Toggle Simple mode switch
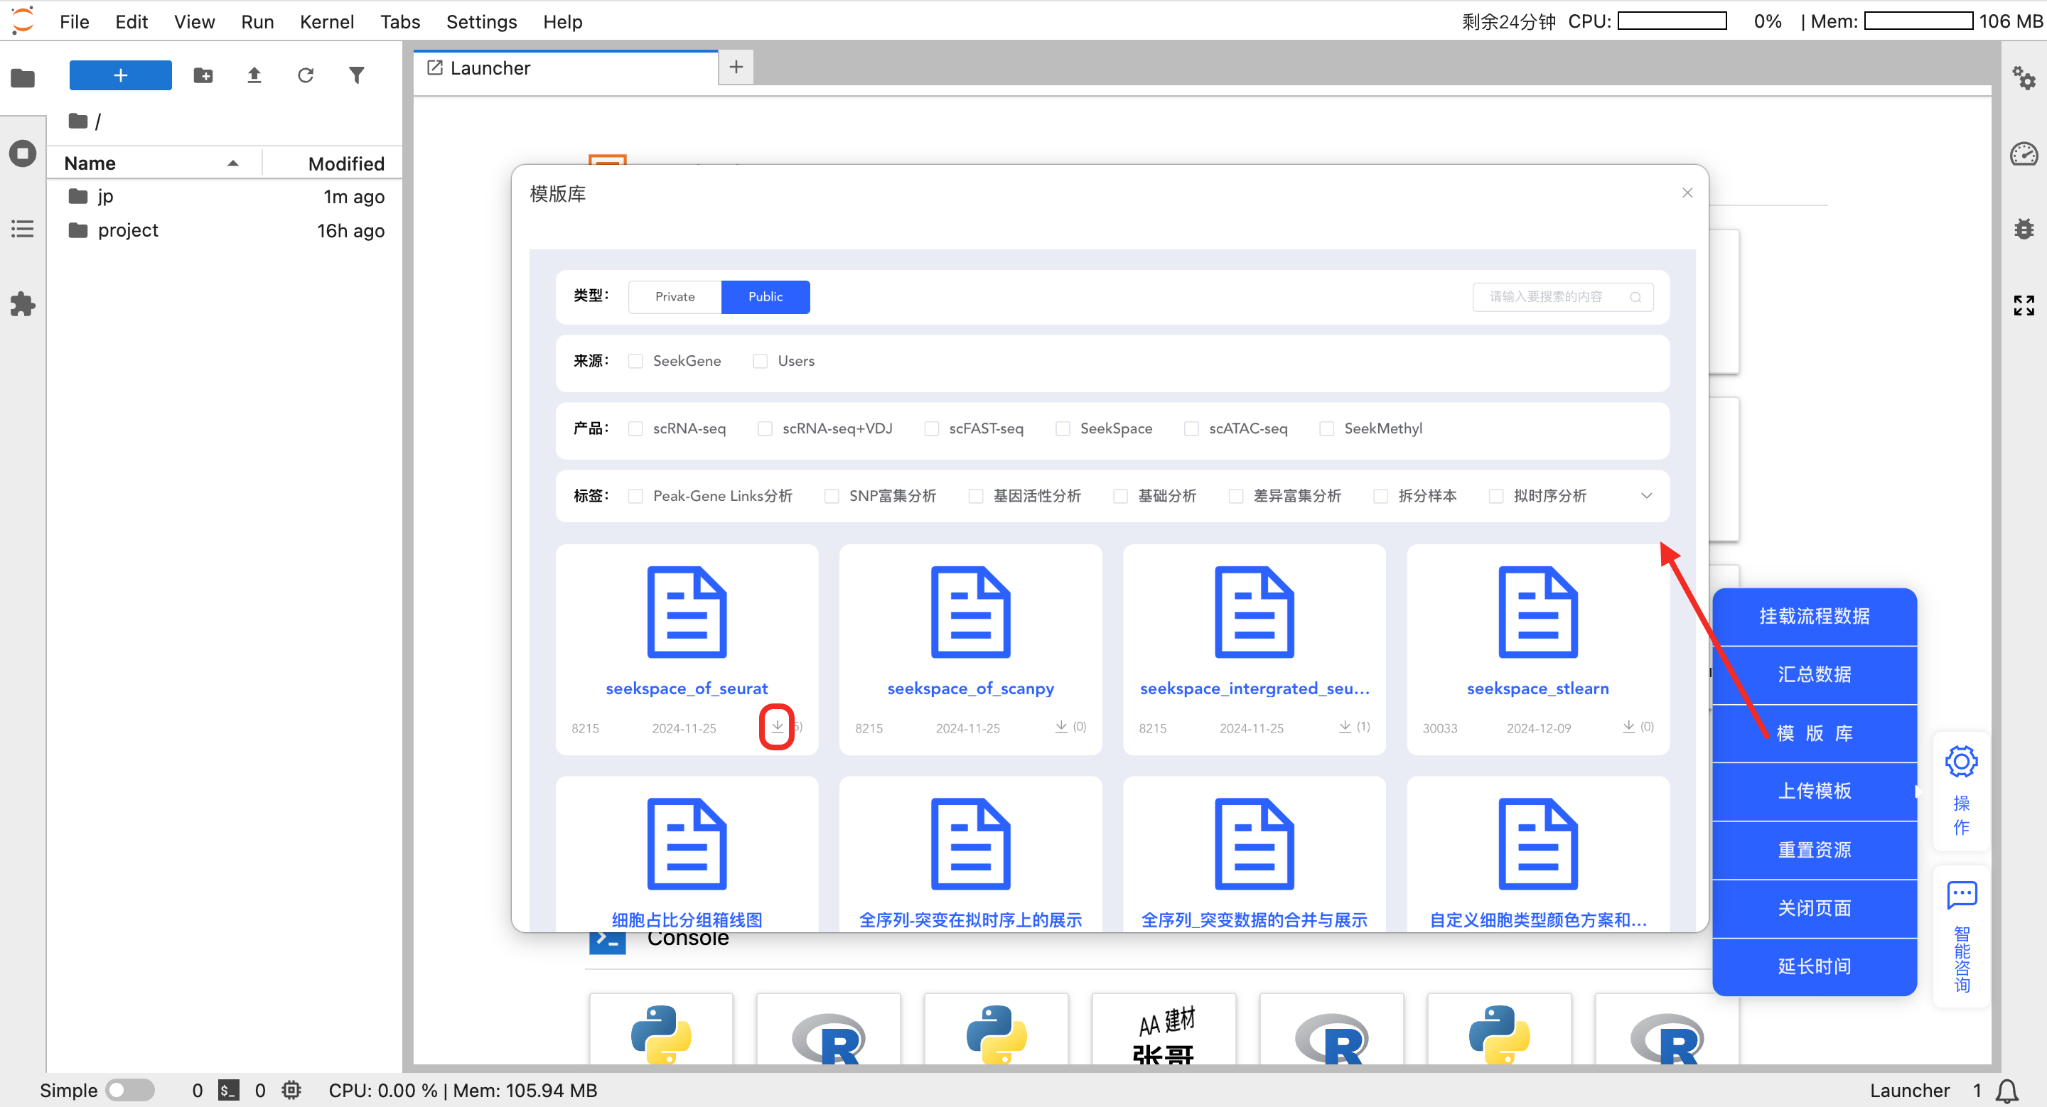Screen dimensions: 2047x1107 [129, 1091]
